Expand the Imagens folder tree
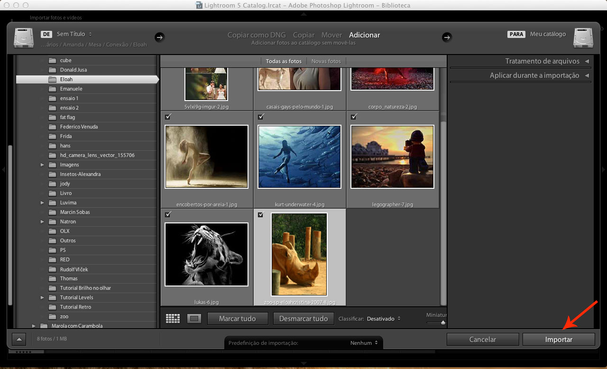The width and height of the screenshot is (607, 369). click(42, 165)
